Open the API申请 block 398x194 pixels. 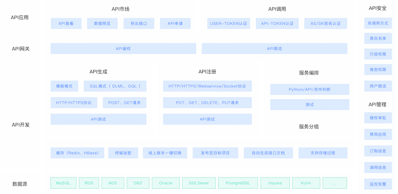click(x=175, y=23)
